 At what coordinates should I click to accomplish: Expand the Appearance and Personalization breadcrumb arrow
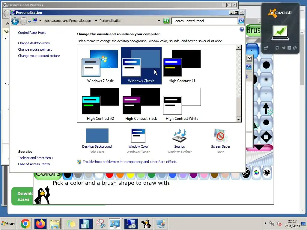pos(96,21)
